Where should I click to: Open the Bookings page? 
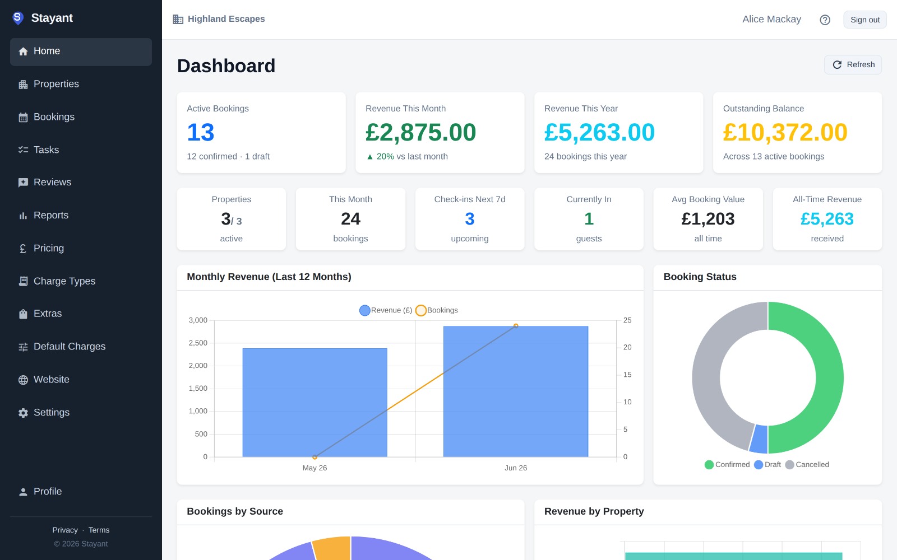[x=81, y=117]
